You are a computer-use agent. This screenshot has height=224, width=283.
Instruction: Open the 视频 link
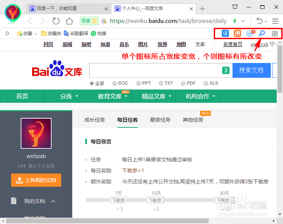(x=162, y=44)
